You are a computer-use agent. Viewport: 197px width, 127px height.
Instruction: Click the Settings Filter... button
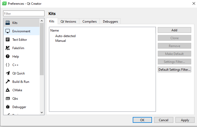click(174, 62)
